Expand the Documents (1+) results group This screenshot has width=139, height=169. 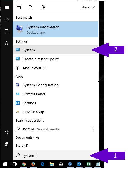pyautogui.click(x=27, y=138)
